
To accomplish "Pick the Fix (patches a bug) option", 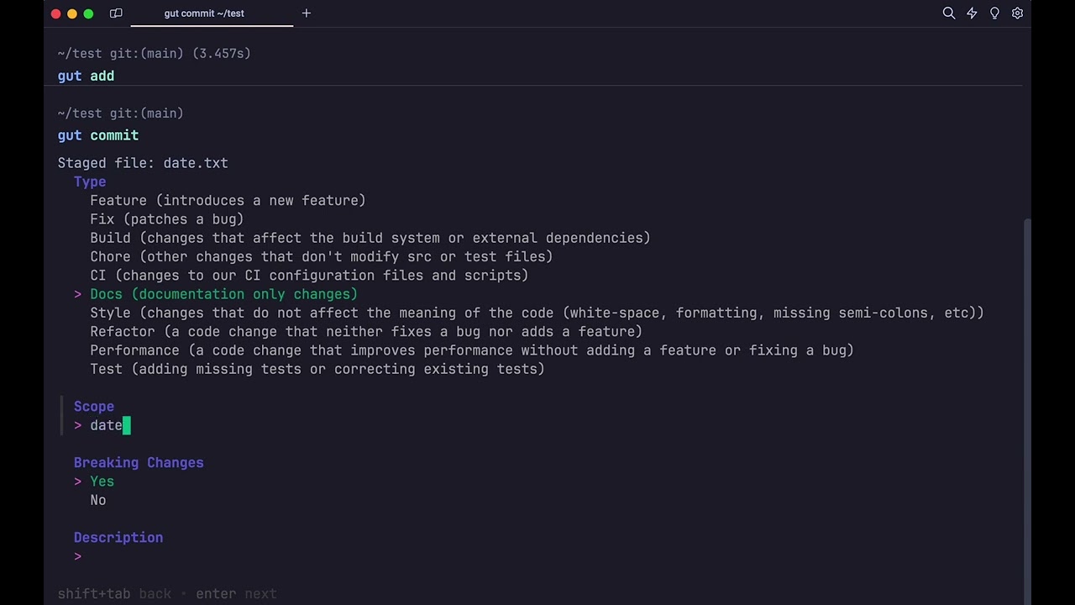I will pos(167,219).
